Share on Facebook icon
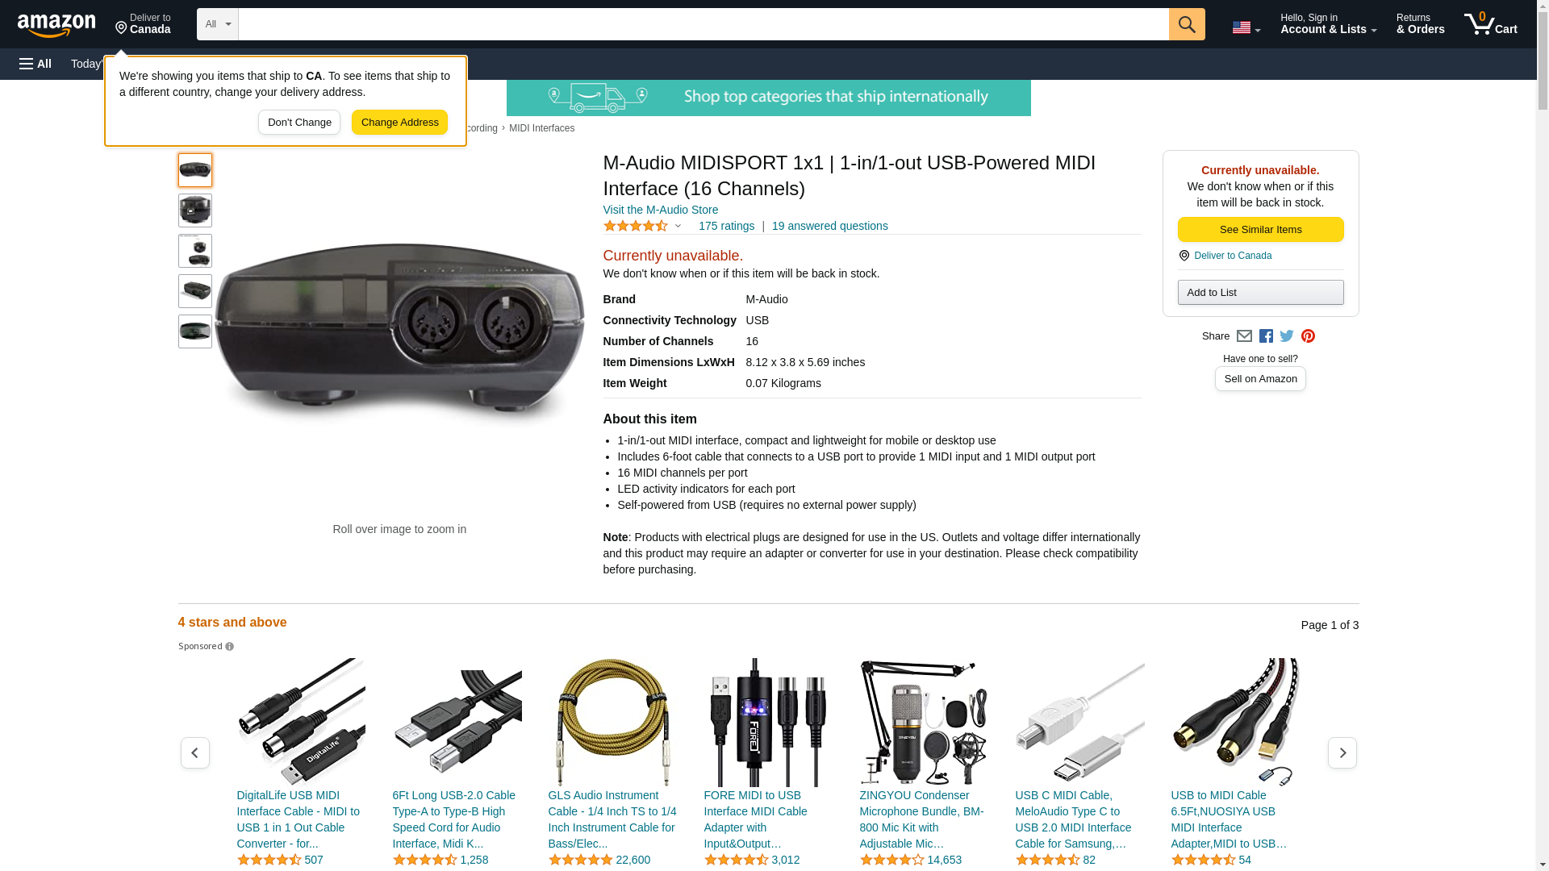The width and height of the screenshot is (1549, 871). (1266, 336)
